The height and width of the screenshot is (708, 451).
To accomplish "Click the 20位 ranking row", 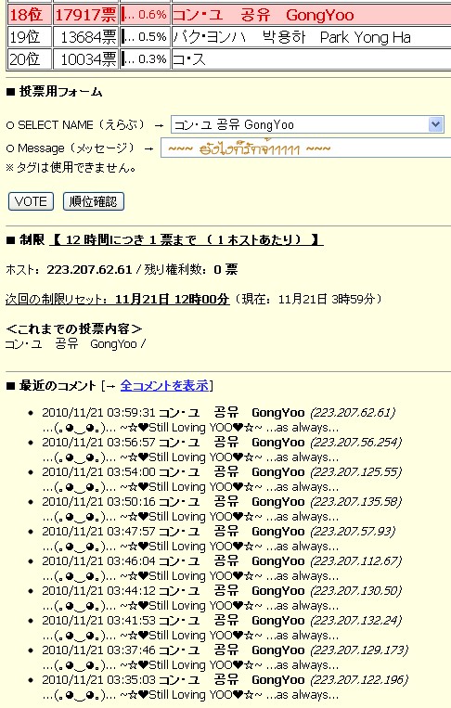I will (229, 59).
